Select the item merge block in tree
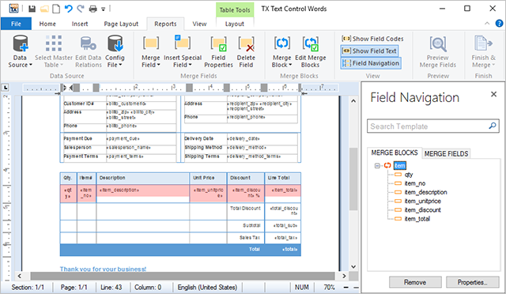This screenshot has width=506, height=294. tap(400, 166)
